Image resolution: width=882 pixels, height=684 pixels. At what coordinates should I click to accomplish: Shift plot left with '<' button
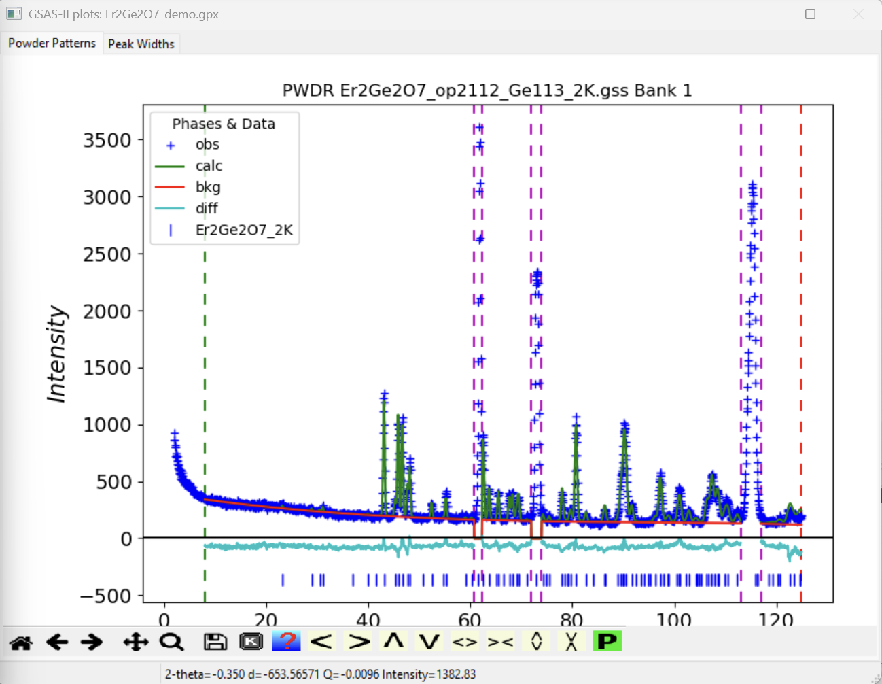pos(321,641)
